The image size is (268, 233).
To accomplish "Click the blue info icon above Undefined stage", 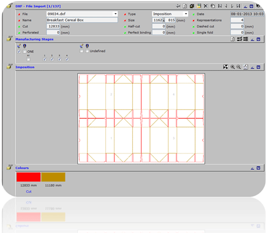I will click(87, 46).
